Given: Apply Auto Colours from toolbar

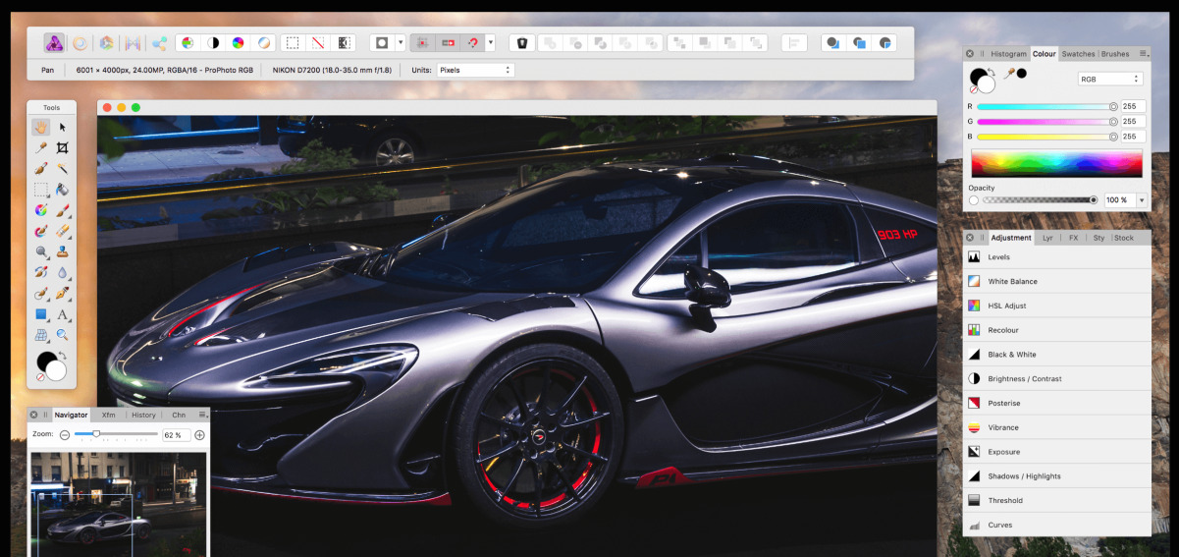Looking at the screenshot, I should pyautogui.click(x=238, y=43).
